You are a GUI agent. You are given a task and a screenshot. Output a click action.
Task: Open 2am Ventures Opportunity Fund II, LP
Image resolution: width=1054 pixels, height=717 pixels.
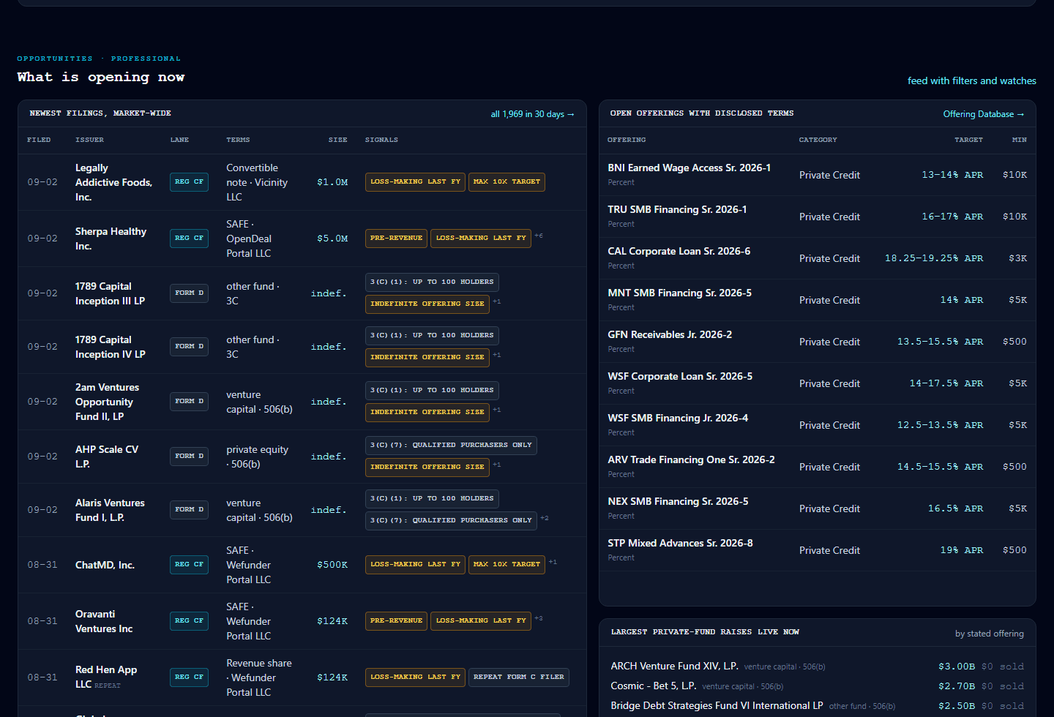(107, 402)
